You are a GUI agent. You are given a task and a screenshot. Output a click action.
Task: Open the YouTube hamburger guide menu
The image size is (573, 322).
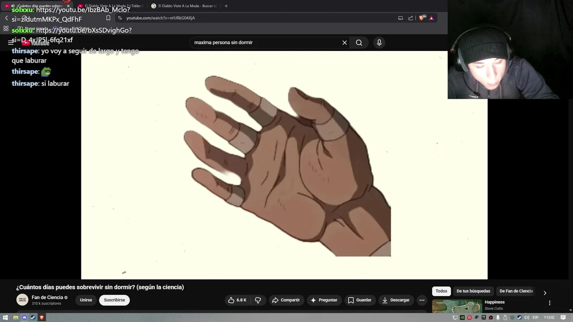coord(11,43)
